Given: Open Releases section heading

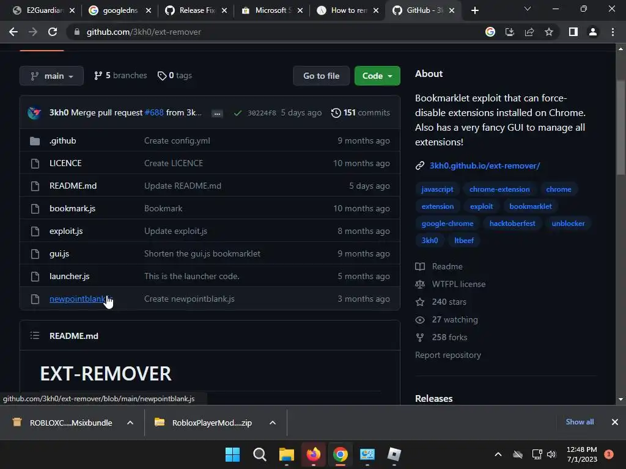Looking at the screenshot, I should point(433,398).
